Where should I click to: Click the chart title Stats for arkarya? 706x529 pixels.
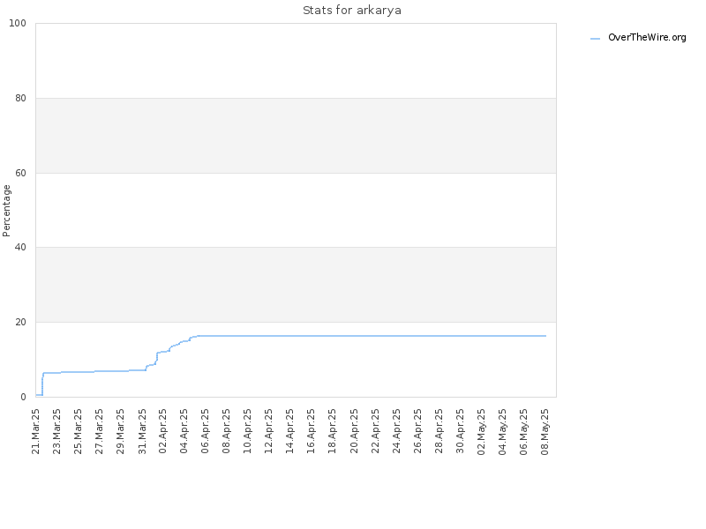click(x=351, y=11)
